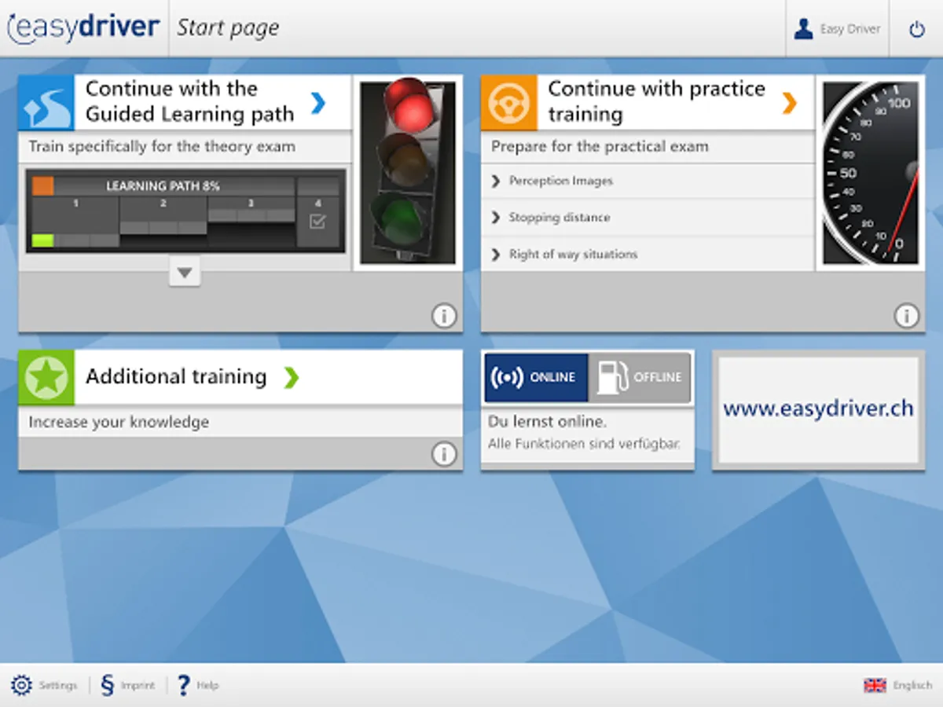Expand Stopping distance entry
Image resolution: width=943 pixels, height=707 pixels.
click(648, 218)
